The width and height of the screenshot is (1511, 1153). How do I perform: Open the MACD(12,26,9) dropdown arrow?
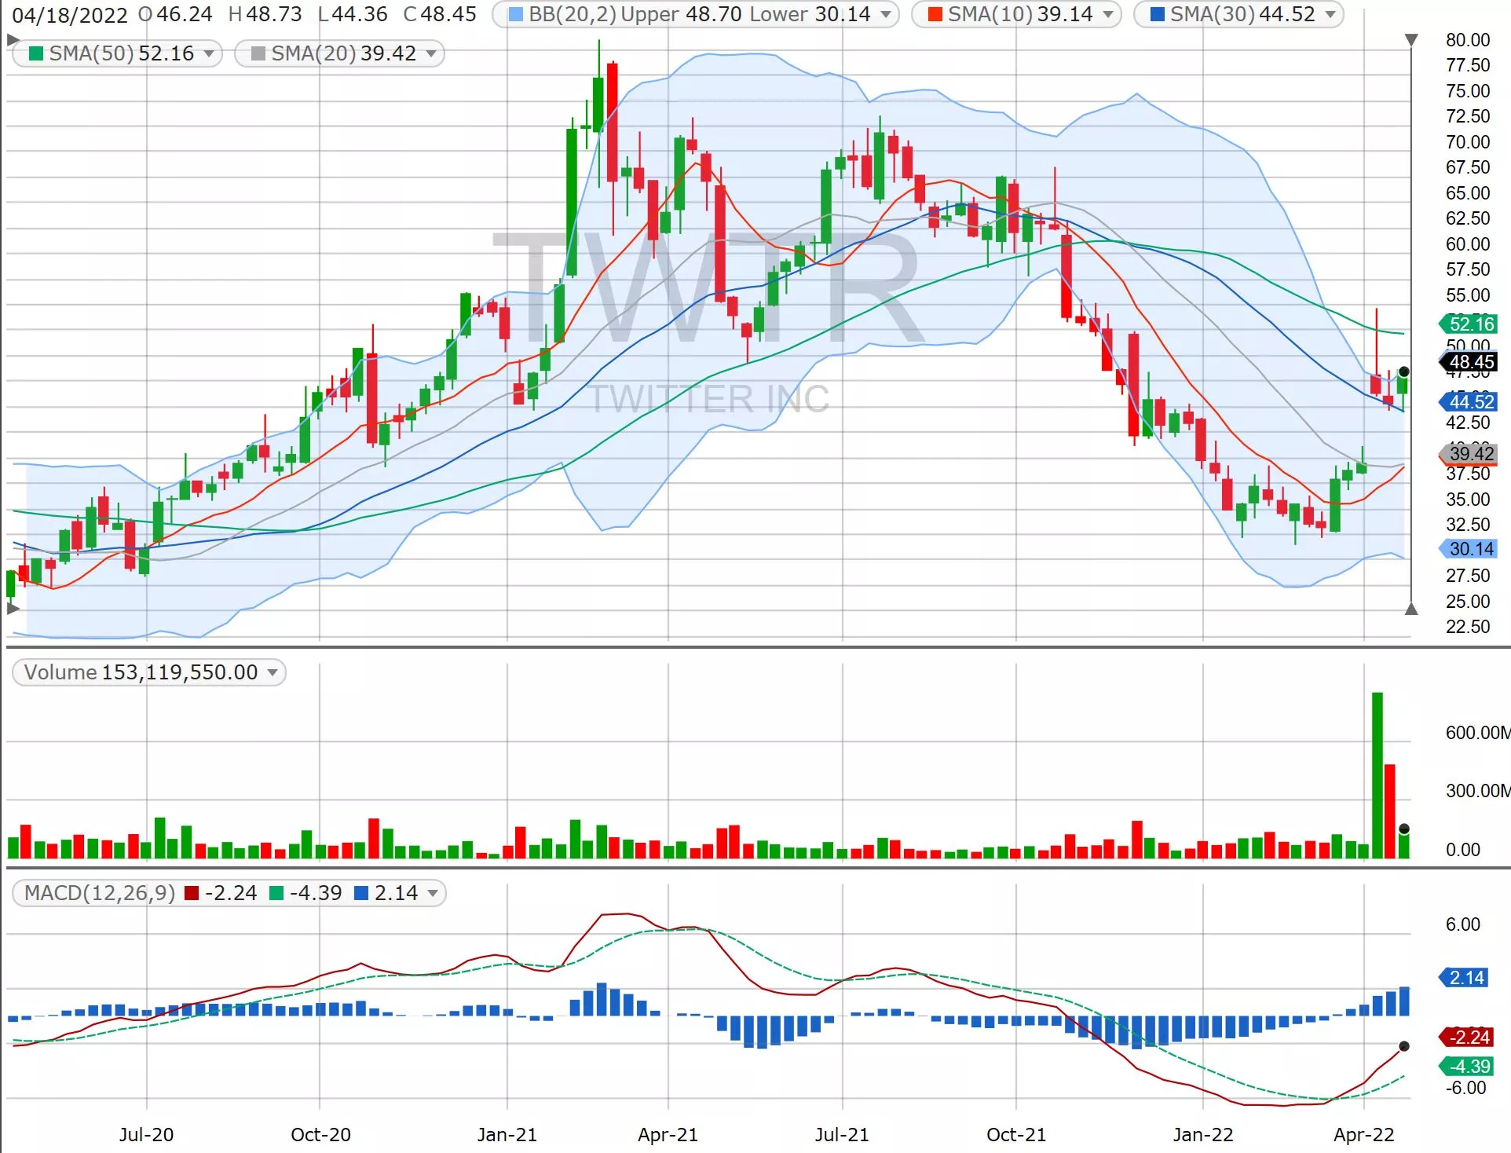[x=433, y=893]
